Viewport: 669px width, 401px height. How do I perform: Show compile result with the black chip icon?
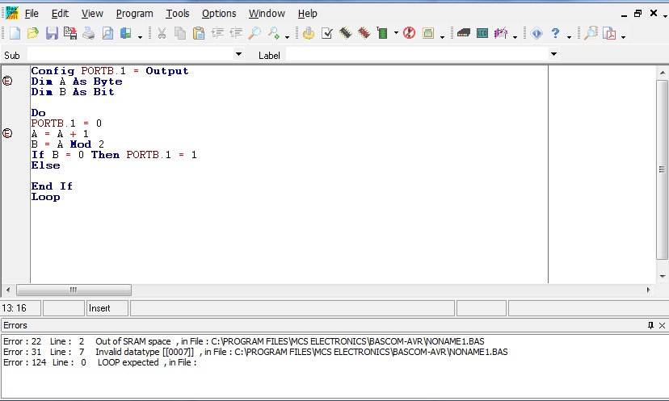click(345, 33)
